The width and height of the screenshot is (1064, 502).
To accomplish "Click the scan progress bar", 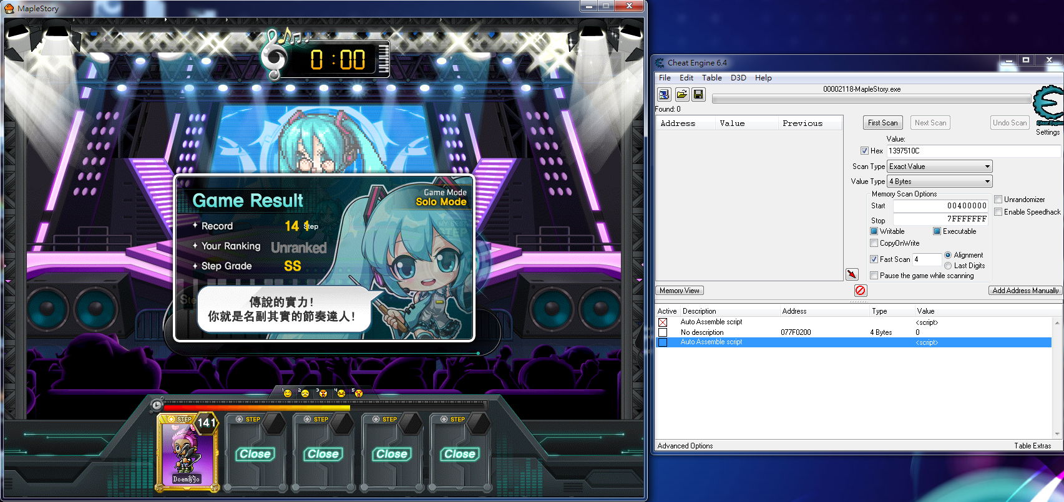I will point(872,99).
